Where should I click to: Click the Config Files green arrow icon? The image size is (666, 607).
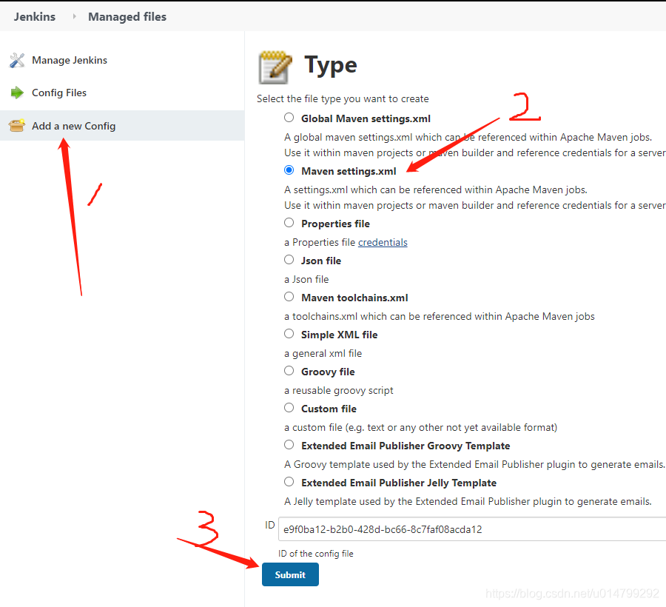point(17,93)
